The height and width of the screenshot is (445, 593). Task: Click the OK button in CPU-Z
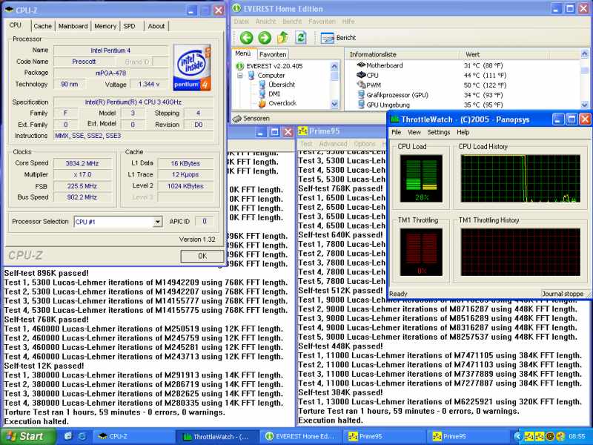202,256
